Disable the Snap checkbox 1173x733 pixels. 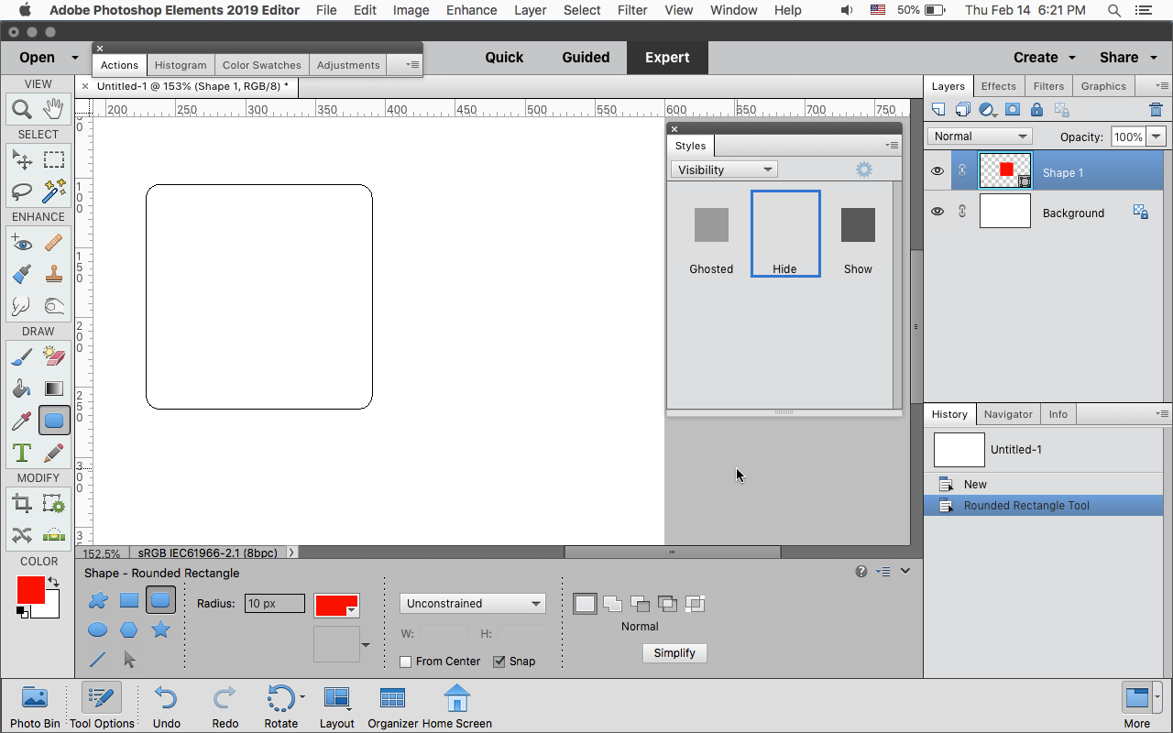click(499, 662)
